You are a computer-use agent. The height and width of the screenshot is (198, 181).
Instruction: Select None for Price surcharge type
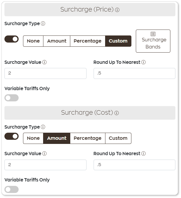pyautogui.click(x=33, y=41)
